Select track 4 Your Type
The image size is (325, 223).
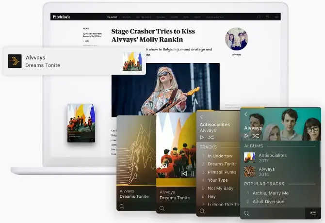(x=218, y=180)
